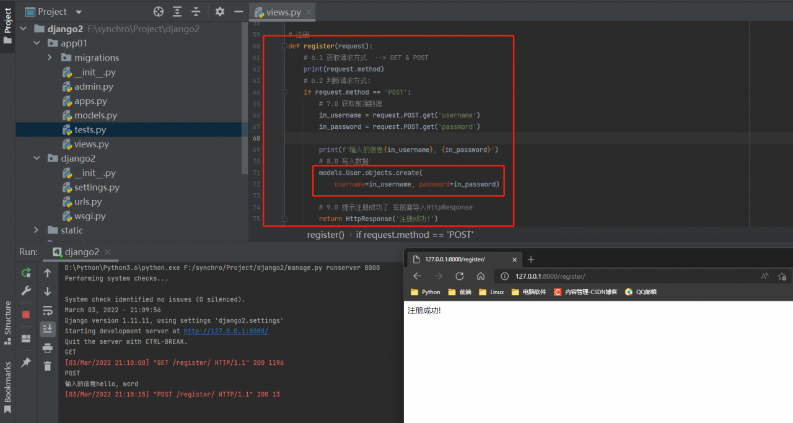Refresh the browser page
793x423 pixels.
tap(460, 276)
